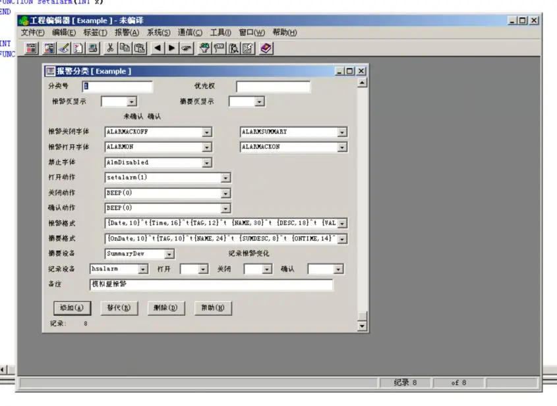Open the hsalarm record device dropdown
This screenshot has width=557, height=406.
point(143,269)
